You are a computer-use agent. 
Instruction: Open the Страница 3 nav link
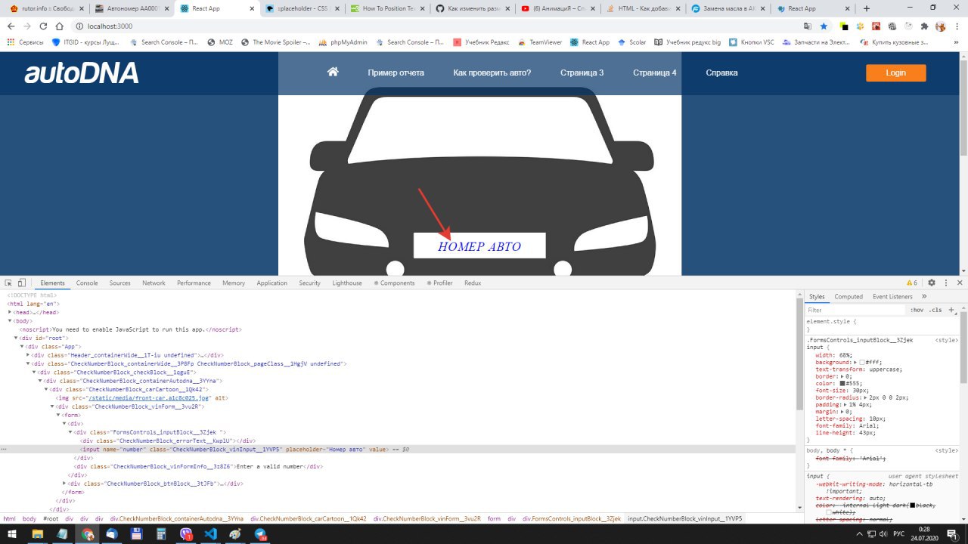pyautogui.click(x=582, y=73)
